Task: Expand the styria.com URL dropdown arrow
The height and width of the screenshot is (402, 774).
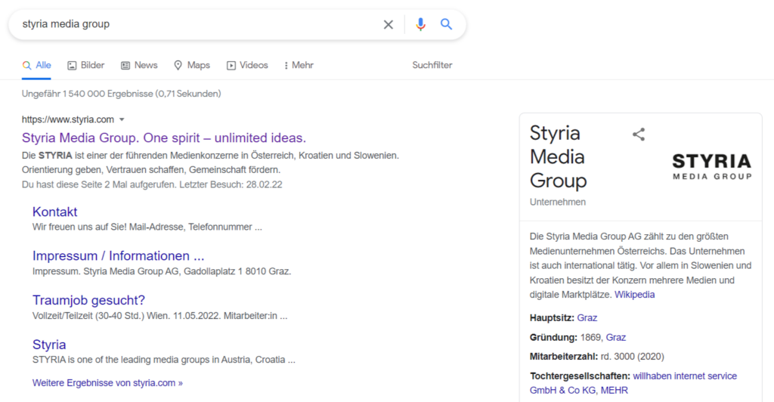Action: 122,119
